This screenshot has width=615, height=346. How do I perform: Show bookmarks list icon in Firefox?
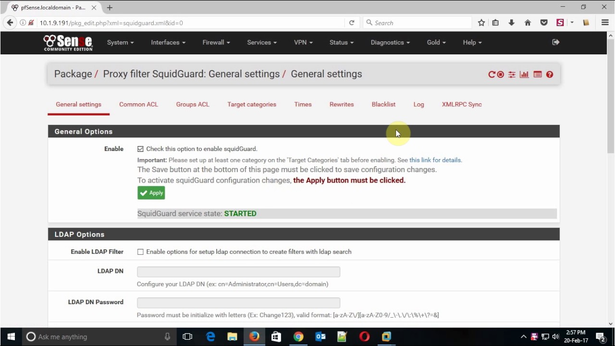[x=495, y=23]
